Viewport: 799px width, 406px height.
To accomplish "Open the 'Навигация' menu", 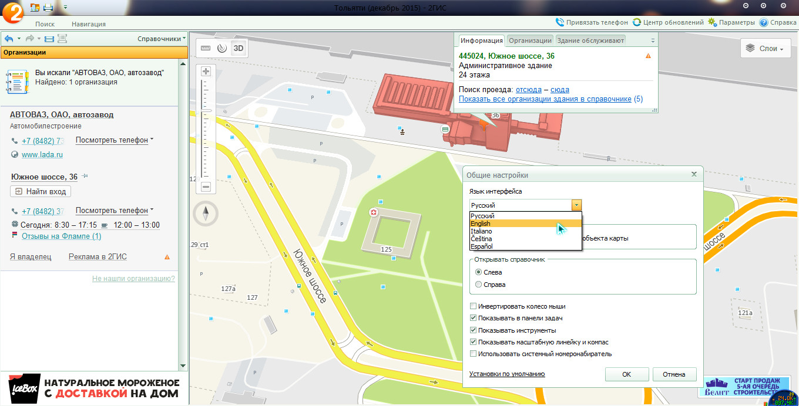I will (89, 24).
